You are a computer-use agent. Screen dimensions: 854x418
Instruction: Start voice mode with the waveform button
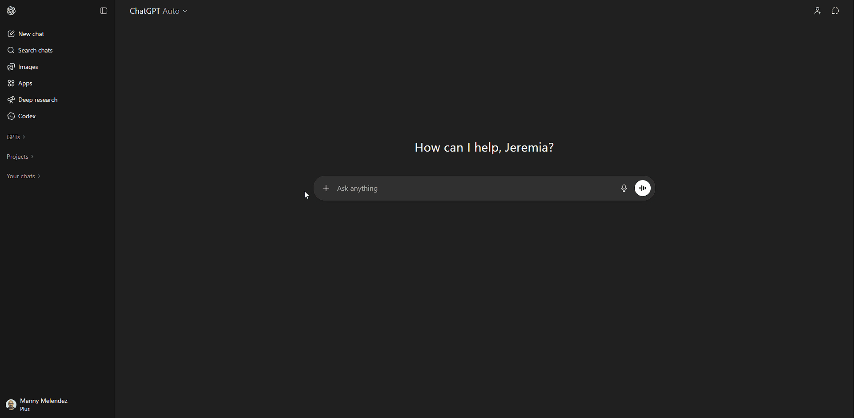pos(643,188)
